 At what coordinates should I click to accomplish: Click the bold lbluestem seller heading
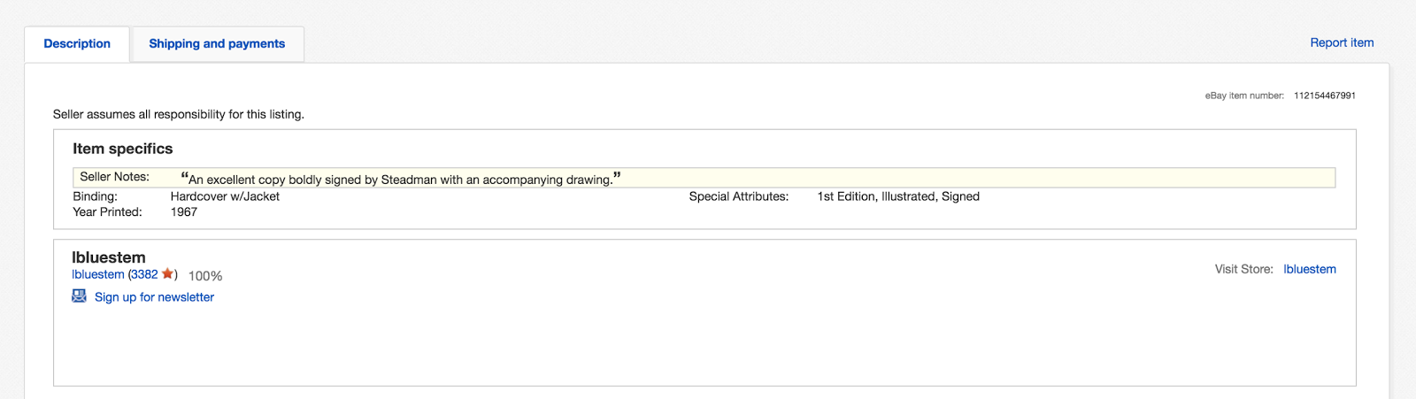(109, 257)
